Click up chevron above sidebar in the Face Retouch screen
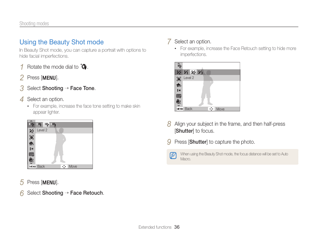 (179, 63)
